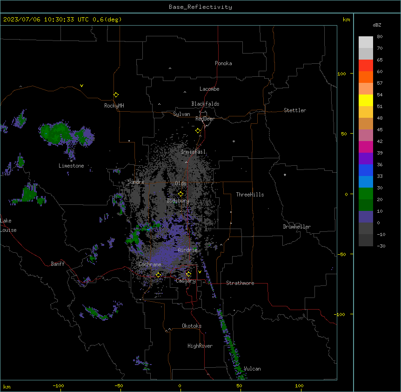The width and height of the screenshot is (401, 392).
Task: Click the yellow diamond marker below Cochrane
Action: click(x=158, y=275)
